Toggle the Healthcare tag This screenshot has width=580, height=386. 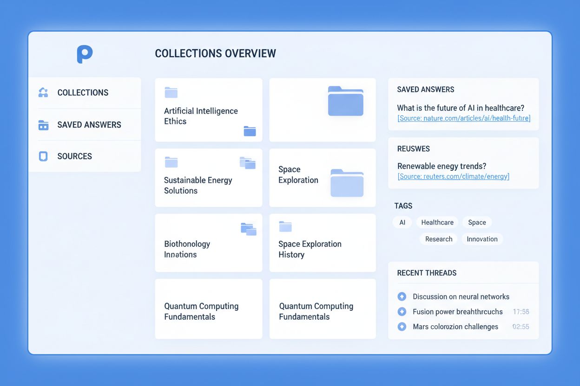click(x=437, y=222)
